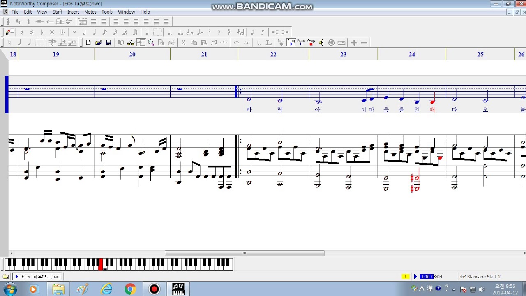Select the eighth note duration
526x296 pixels.
point(104,32)
